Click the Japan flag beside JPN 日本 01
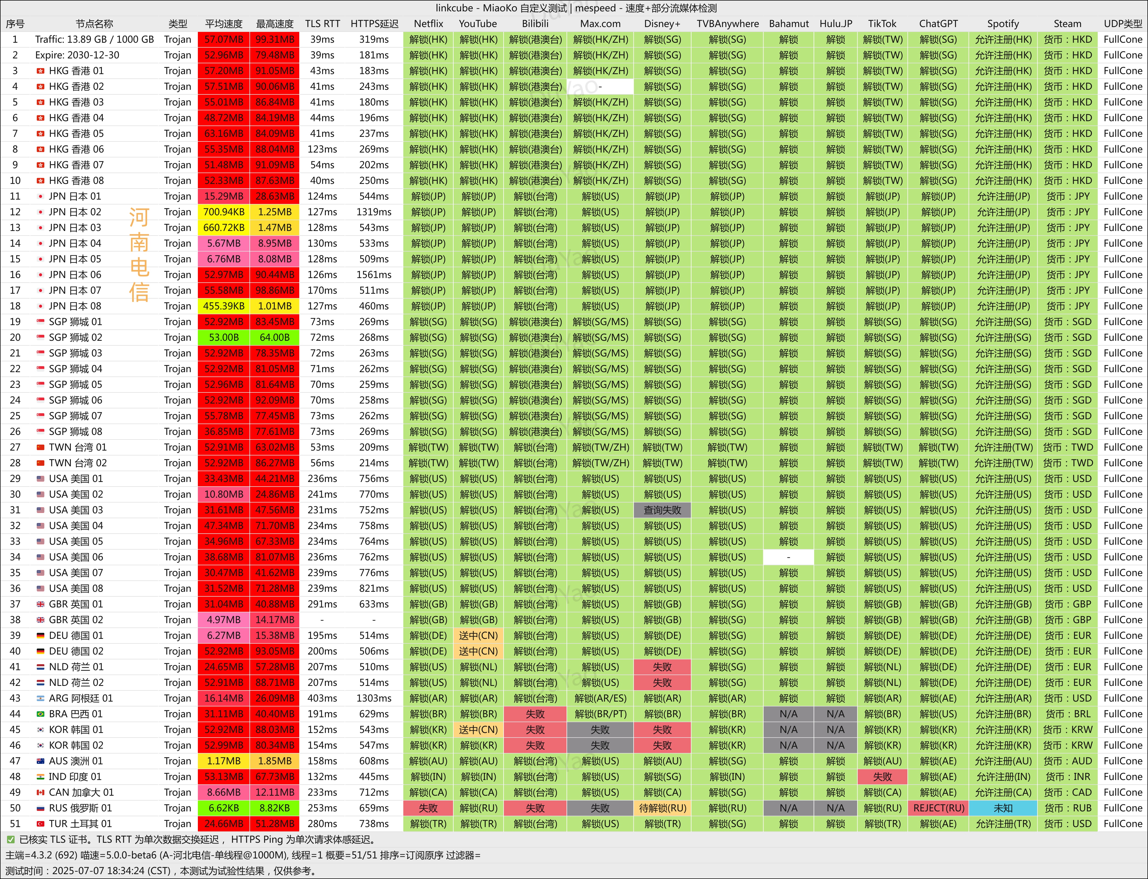 pos(40,196)
